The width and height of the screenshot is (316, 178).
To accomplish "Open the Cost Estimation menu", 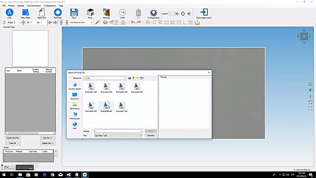I will tap(34, 5).
